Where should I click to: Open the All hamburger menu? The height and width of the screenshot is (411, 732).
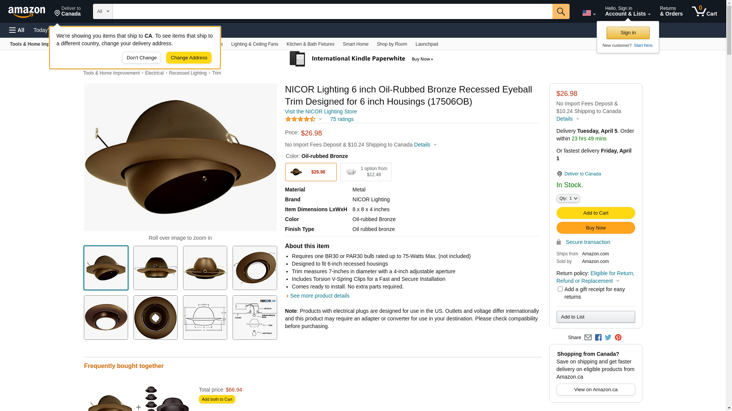pyautogui.click(x=17, y=30)
